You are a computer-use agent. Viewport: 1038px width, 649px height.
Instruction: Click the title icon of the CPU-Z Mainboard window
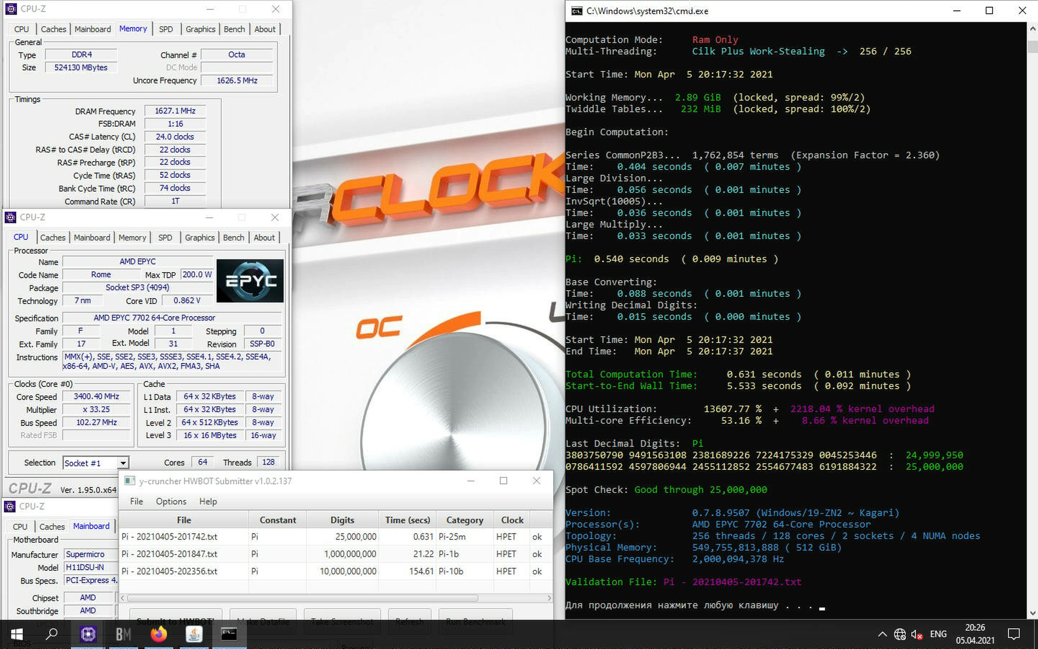[x=10, y=506]
